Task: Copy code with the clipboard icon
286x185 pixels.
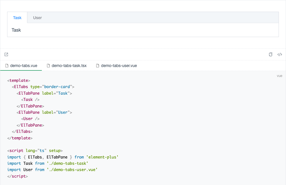Action: point(271,54)
